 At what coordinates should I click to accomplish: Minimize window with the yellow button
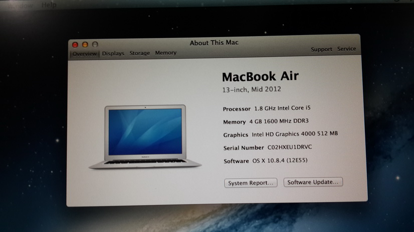pos(85,44)
